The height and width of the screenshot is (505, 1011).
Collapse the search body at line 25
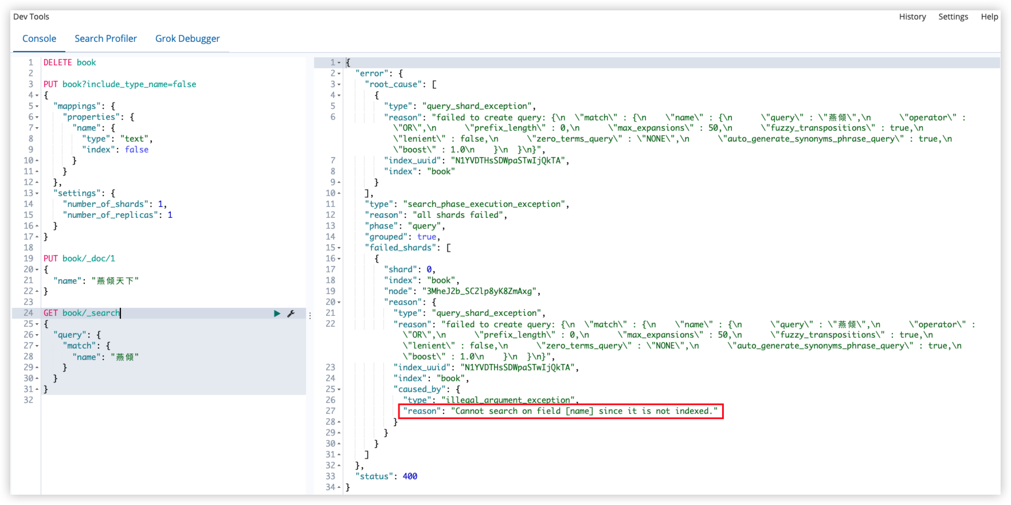[37, 324]
